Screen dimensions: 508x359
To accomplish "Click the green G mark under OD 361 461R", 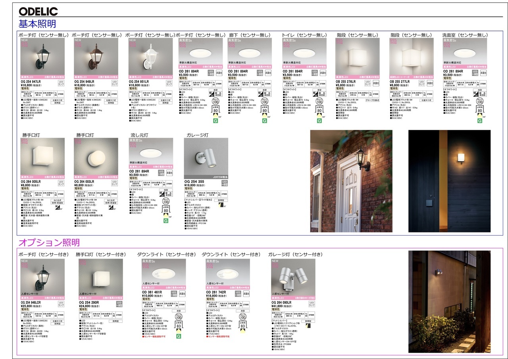I will pyautogui.click(x=179, y=336).
